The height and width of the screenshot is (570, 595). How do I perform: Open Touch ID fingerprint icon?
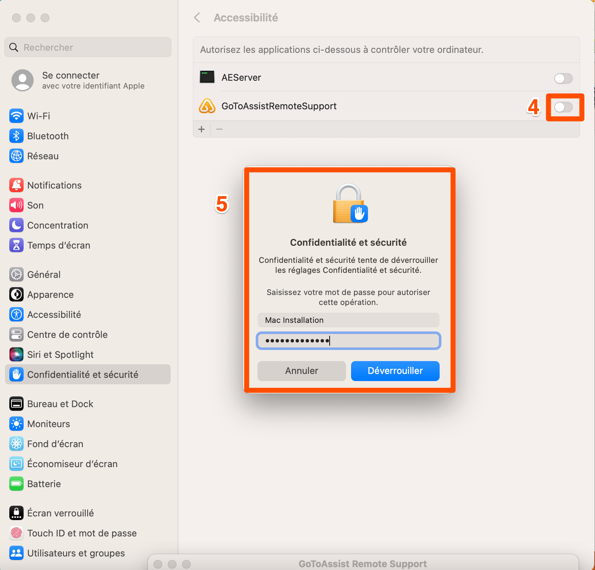coord(16,533)
